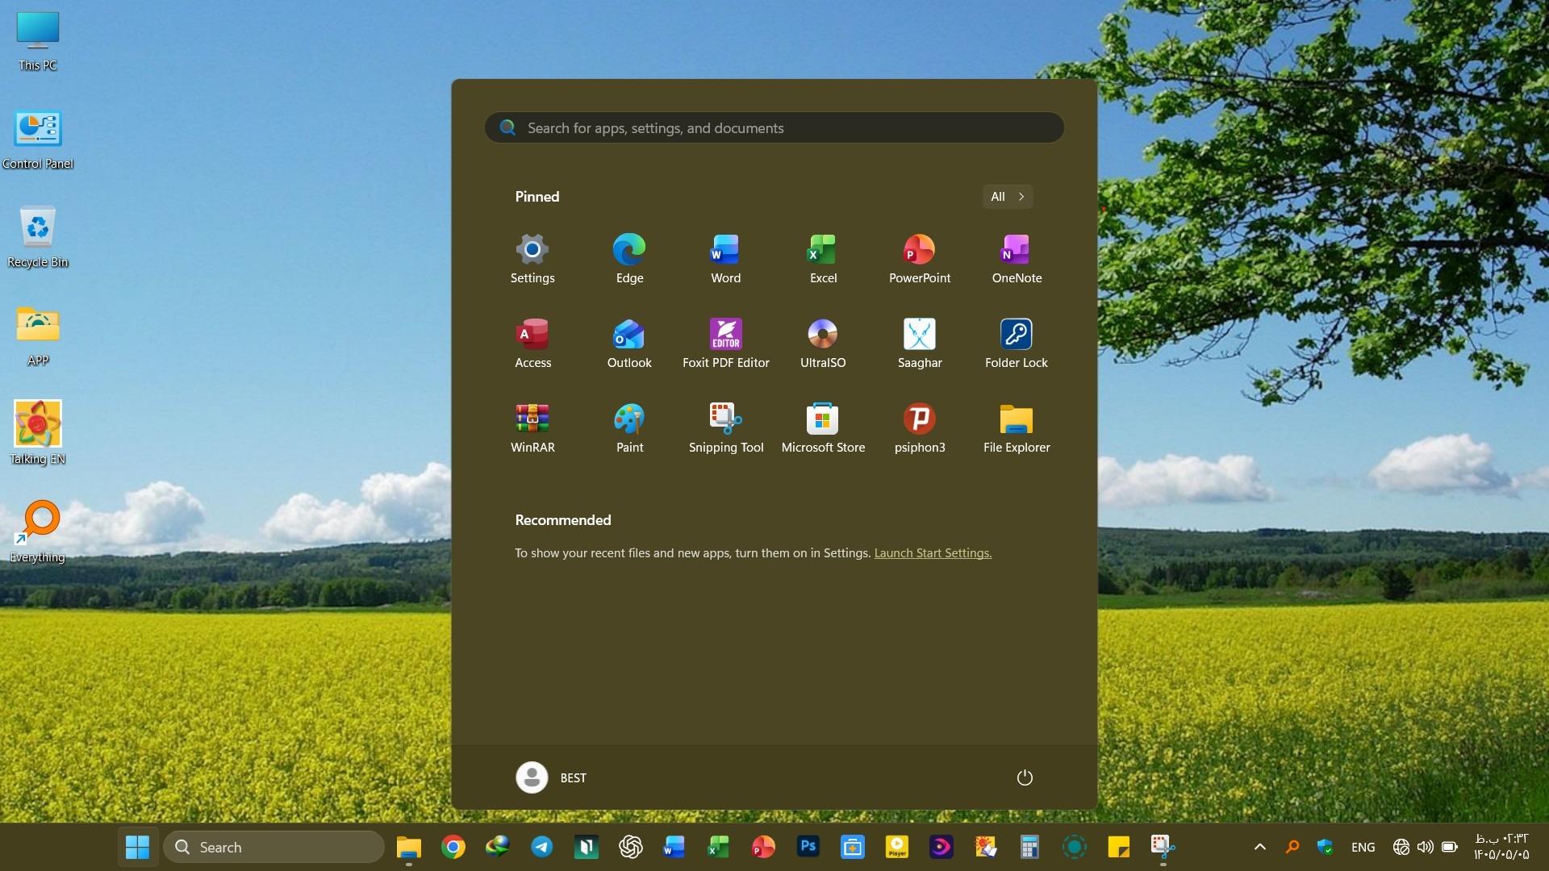Open ChatGPT from the taskbar
1549x871 pixels.
point(631,847)
